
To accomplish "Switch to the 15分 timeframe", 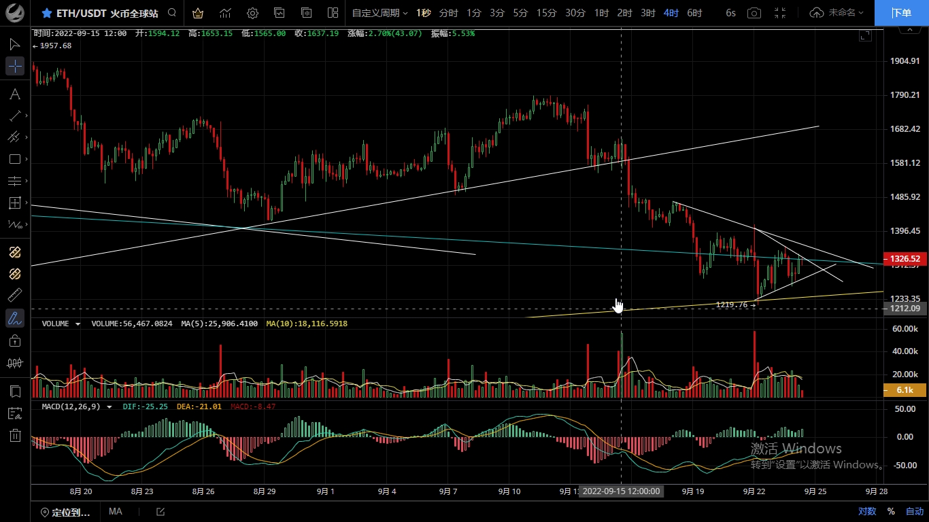I will [x=546, y=13].
